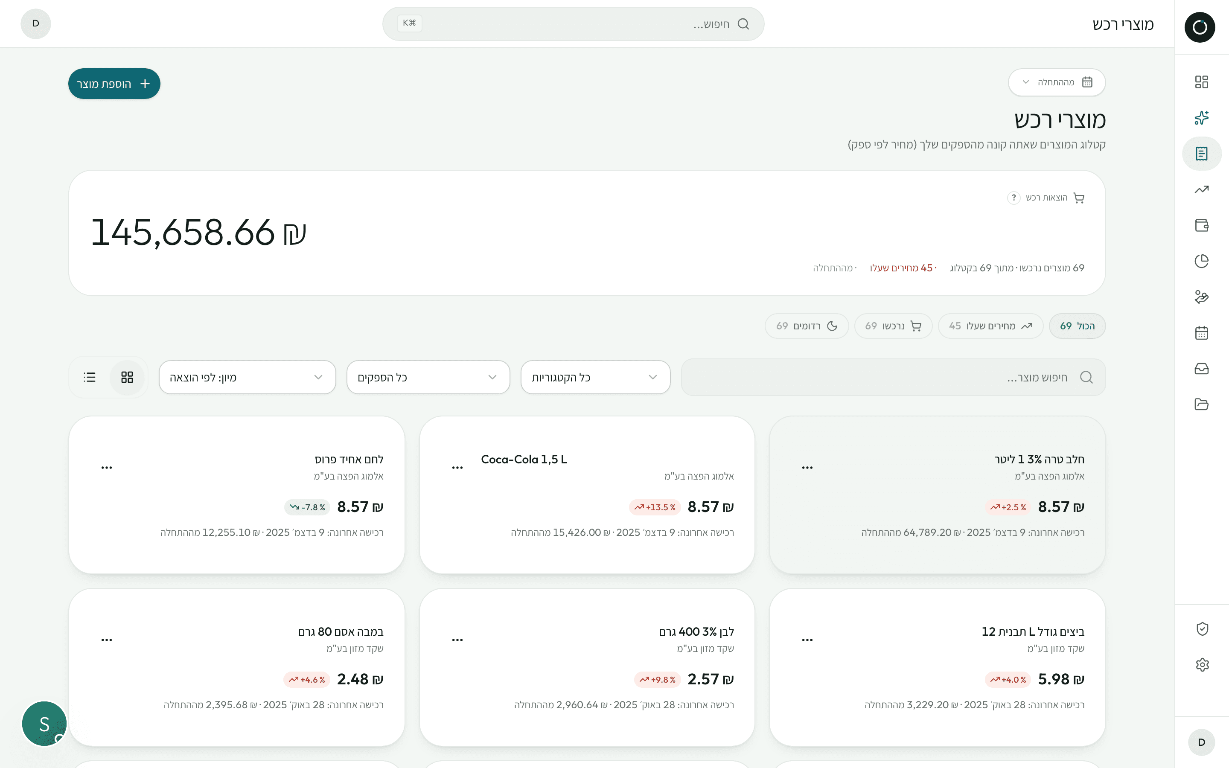Open the inbox tray sidebar icon
1229x768 pixels.
(1202, 369)
